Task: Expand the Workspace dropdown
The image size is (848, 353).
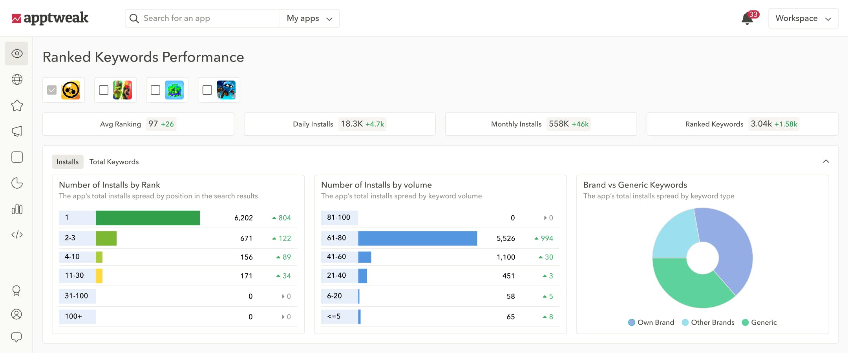Action: (x=803, y=18)
